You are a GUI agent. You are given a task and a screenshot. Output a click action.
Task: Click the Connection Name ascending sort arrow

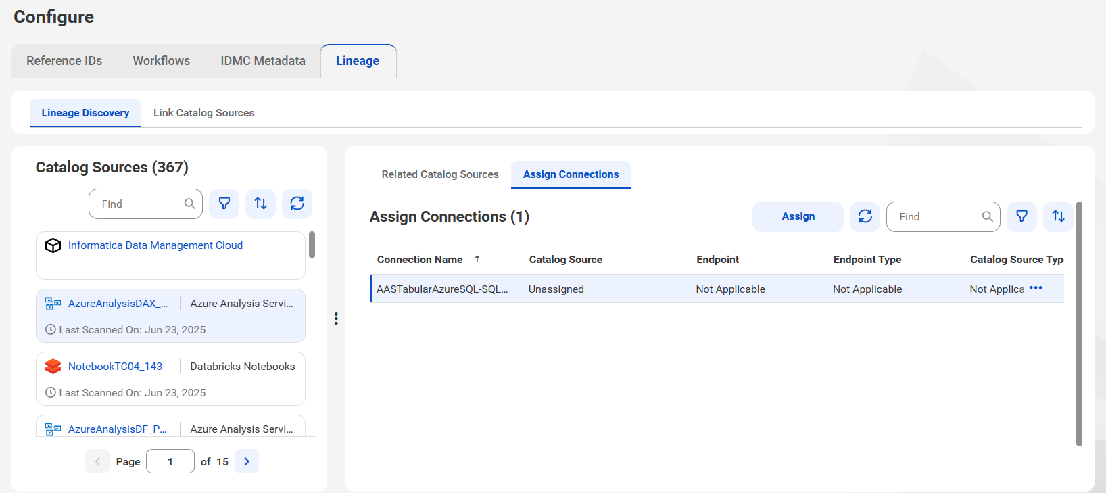477,259
